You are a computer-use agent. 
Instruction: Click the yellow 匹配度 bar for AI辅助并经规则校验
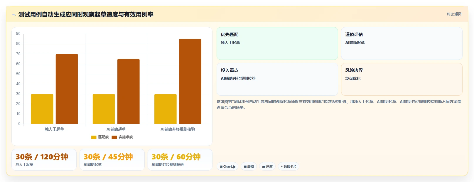tap(165, 109)
